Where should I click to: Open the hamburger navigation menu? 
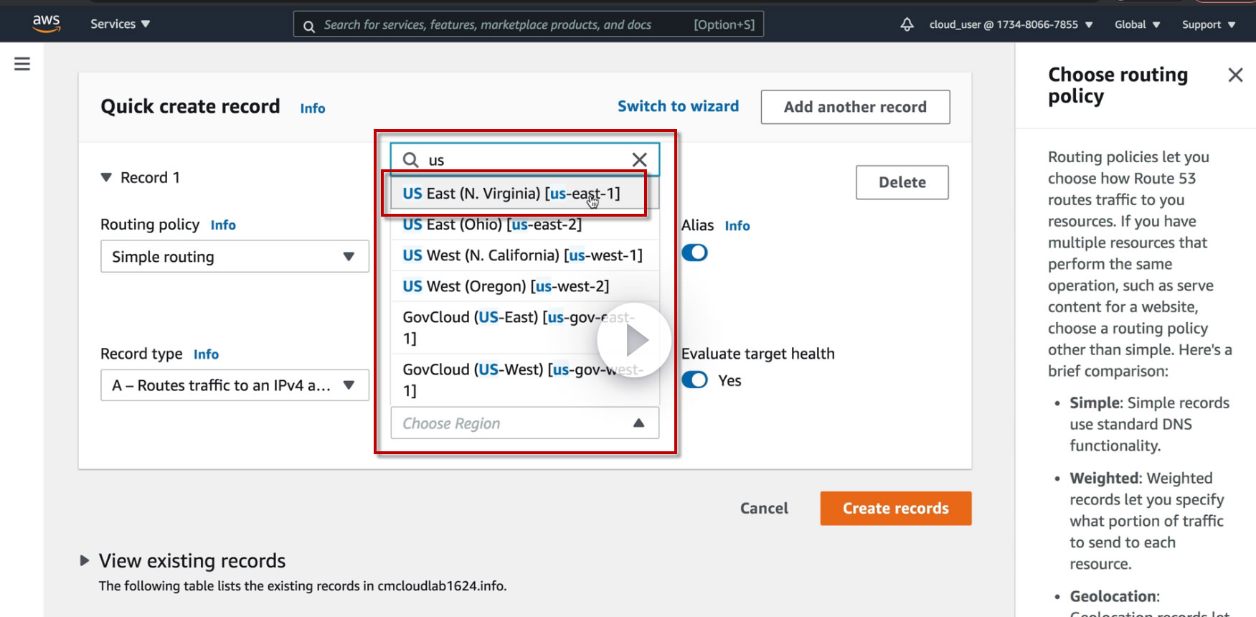pyautogui.click(x=22, y=64)
